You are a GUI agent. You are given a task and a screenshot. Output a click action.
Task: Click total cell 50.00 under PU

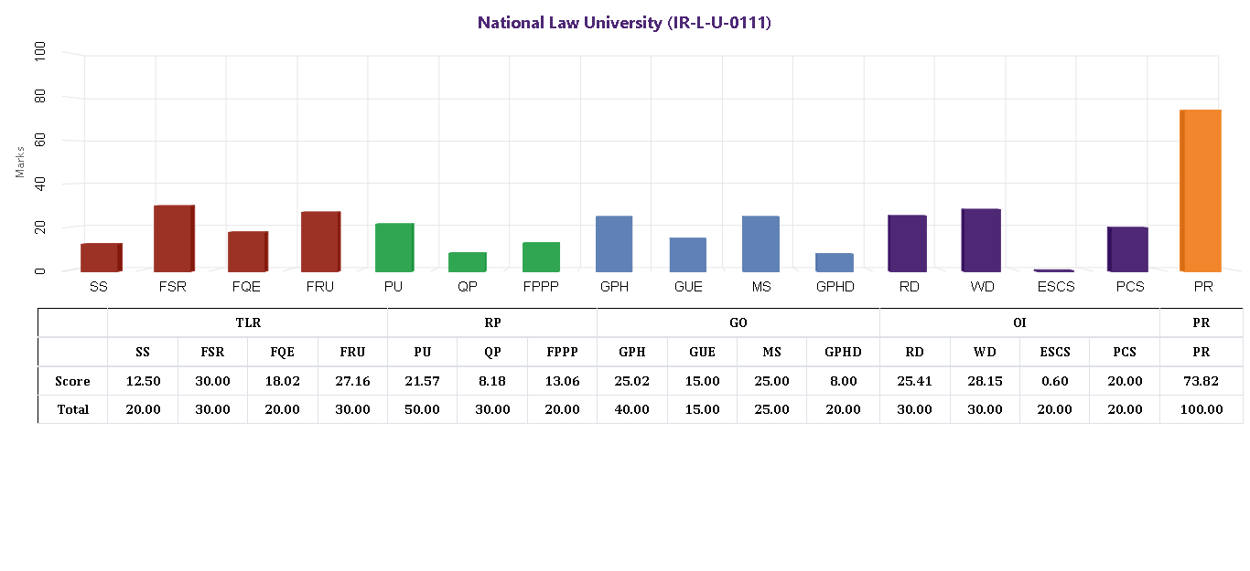tap(423, 409)
